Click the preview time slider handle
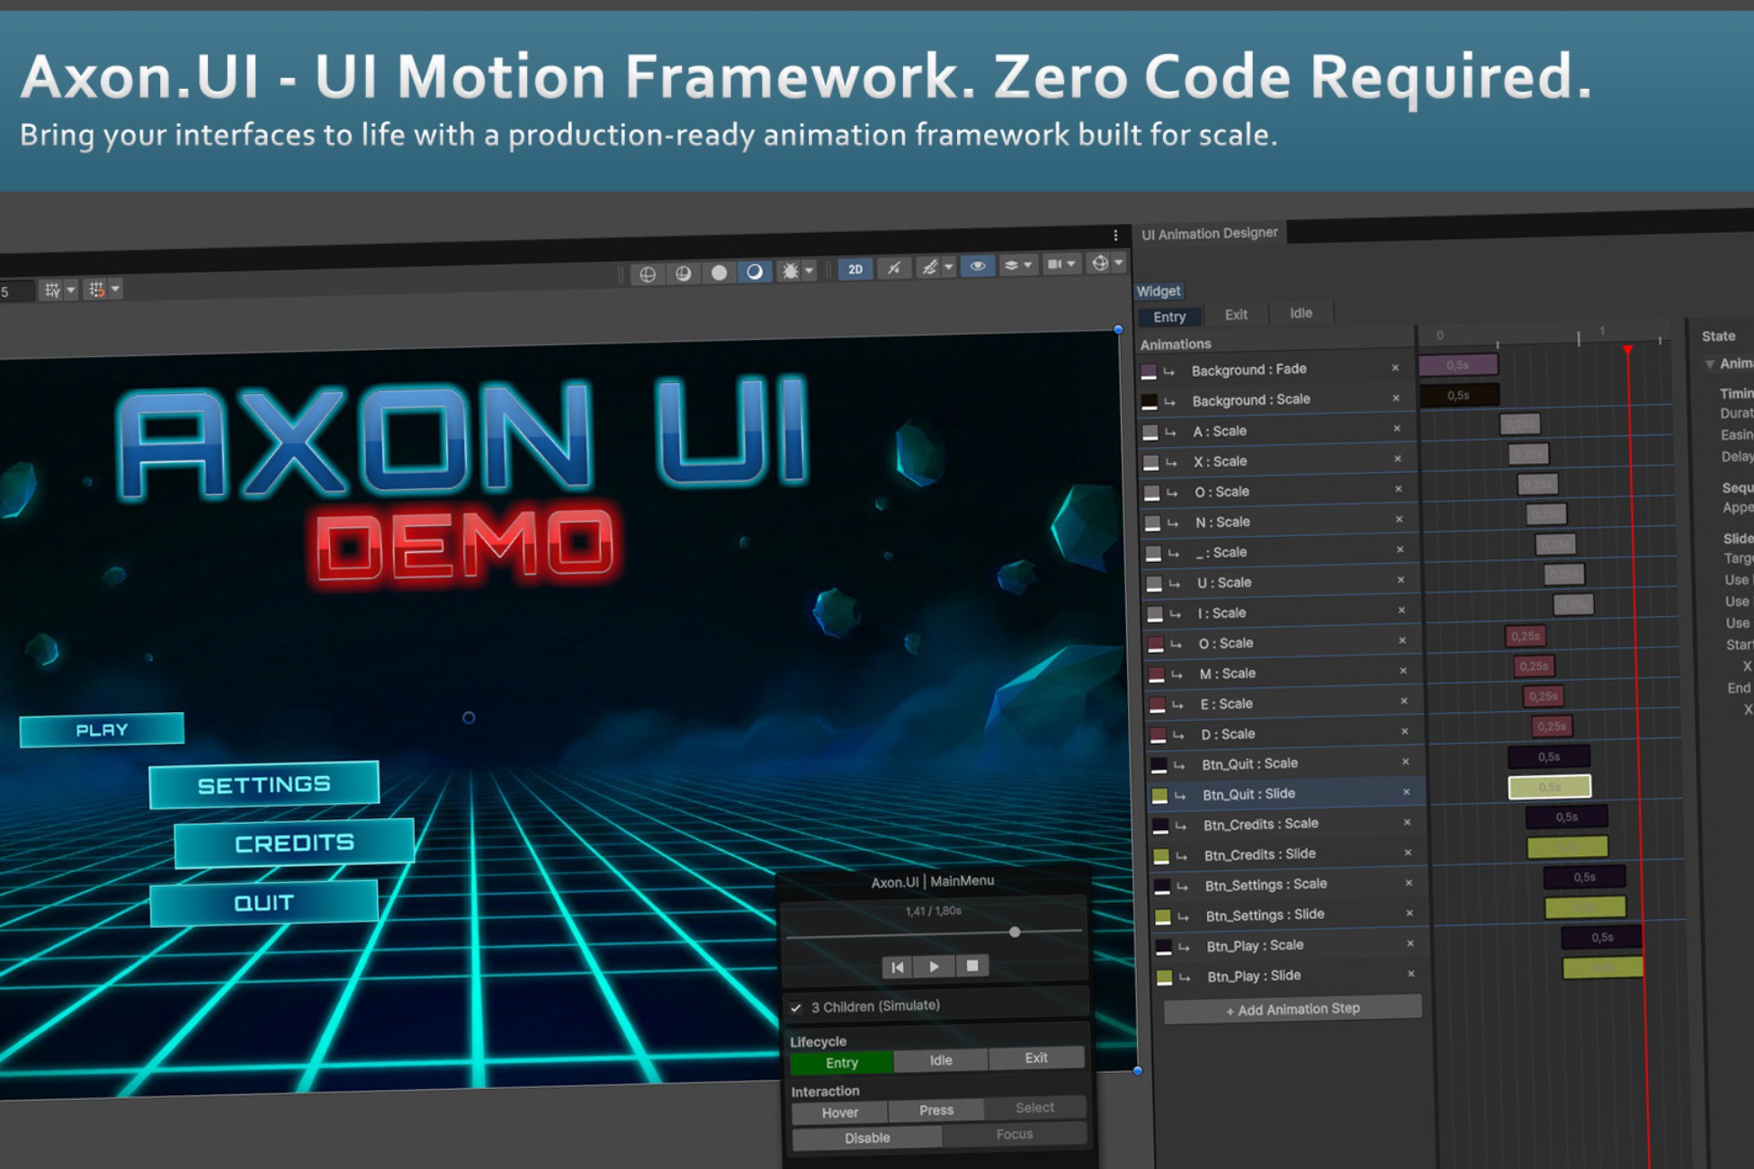Viewport: 1754px width, 1169px height. (x=1015, y=933)
